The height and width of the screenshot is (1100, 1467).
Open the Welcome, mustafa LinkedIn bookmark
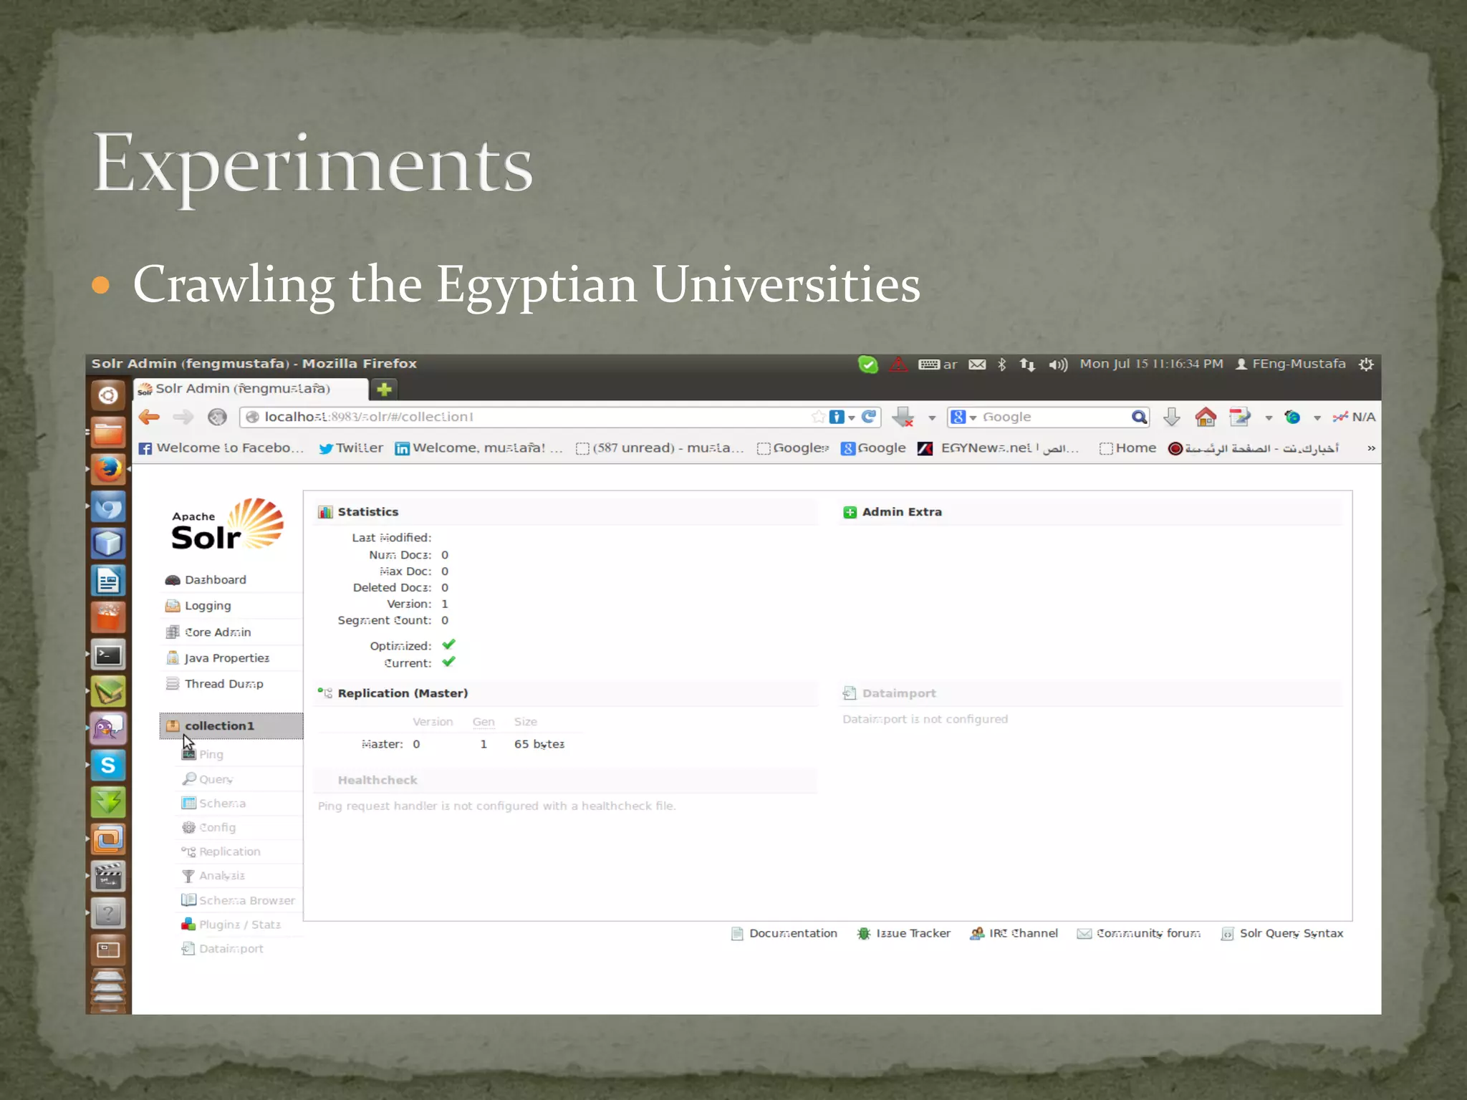coord(478,448)
